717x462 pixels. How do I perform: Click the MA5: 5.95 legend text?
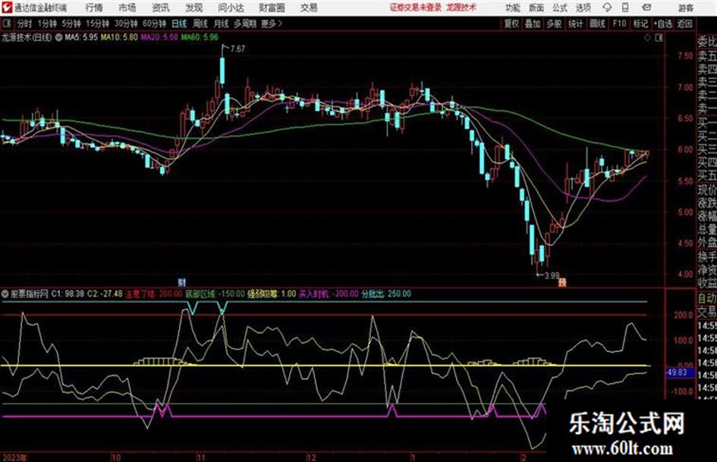pos(81,37)
